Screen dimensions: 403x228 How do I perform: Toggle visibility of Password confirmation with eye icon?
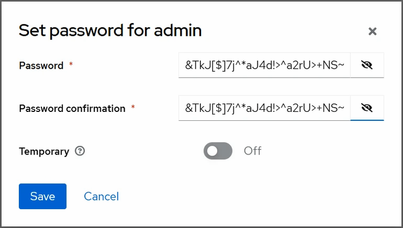click(x=367, y=108)
